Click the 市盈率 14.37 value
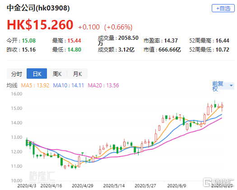 [171, 40]
